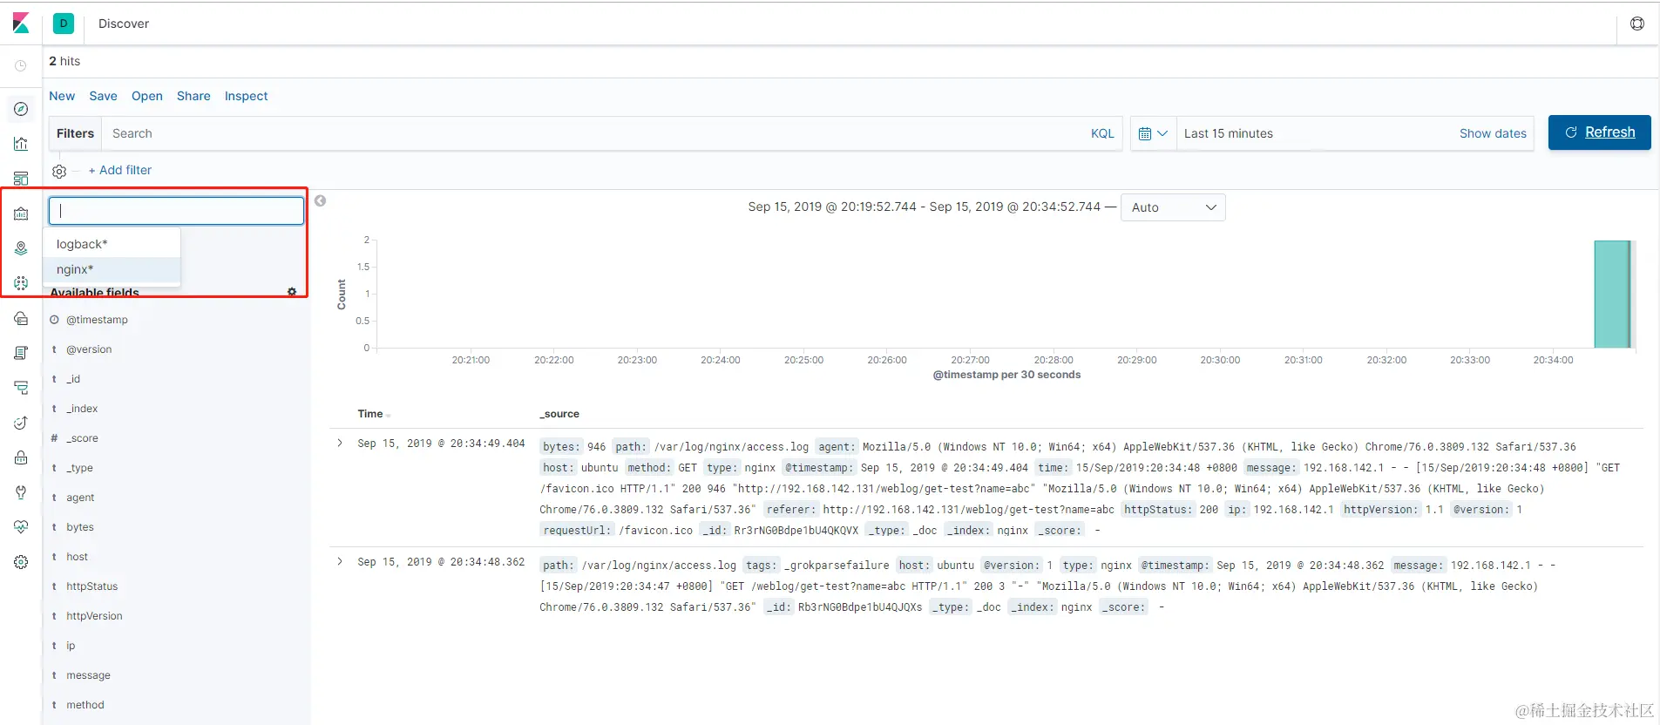Open the Stack Monitoring heartbeat icon

pyautogui.click(x=21, y=527)
